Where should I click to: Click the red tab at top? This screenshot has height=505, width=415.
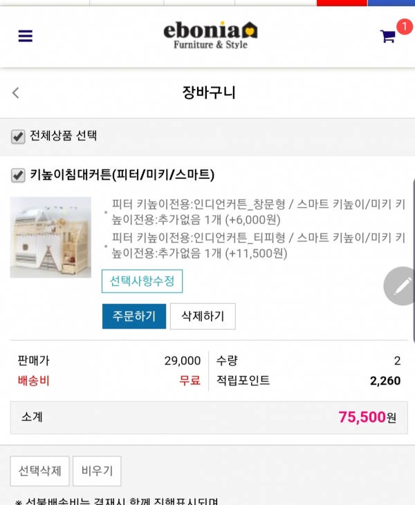point(342,3)
